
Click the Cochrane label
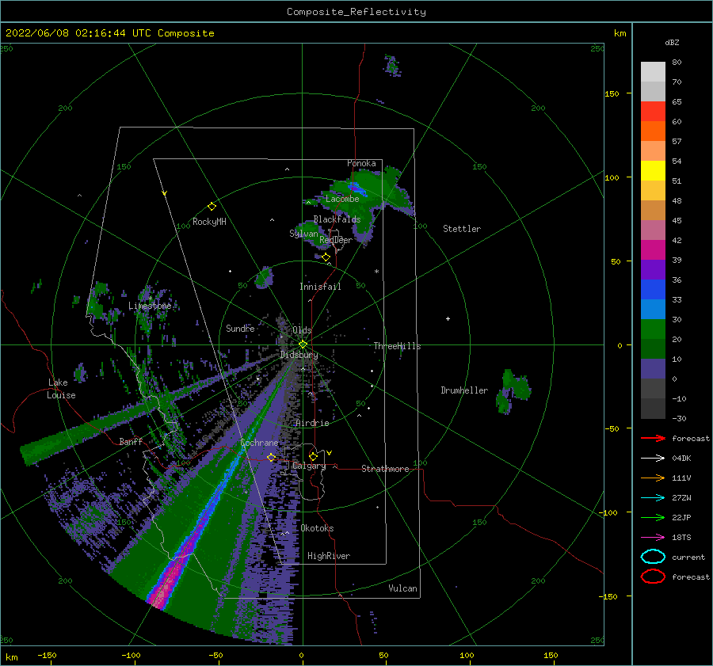point(259,443)
